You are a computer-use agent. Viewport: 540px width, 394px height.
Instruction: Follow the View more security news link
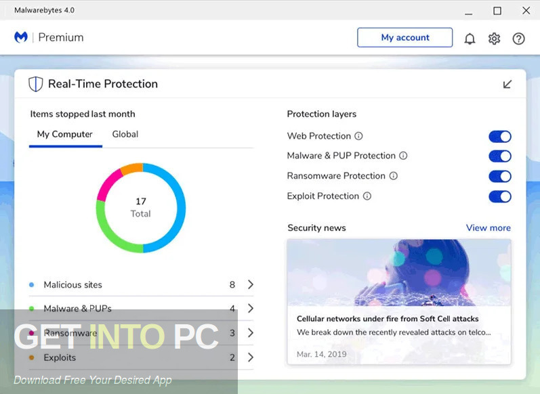488,227
